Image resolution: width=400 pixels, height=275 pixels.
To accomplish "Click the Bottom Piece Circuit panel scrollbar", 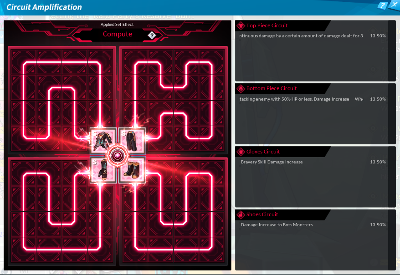I will pos(392,114).
